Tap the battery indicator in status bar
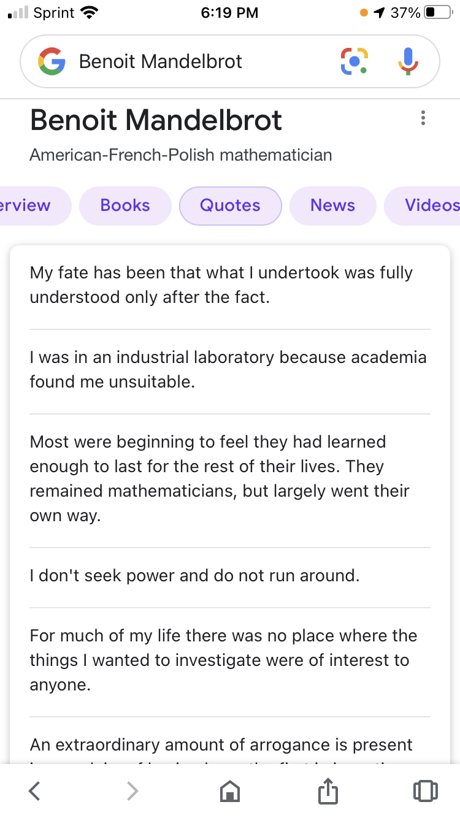Screen dimensions: 460x818 tap(438, 12)
